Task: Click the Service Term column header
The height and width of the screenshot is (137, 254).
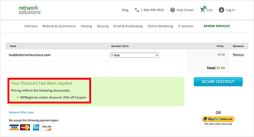Action: [120, 46]
